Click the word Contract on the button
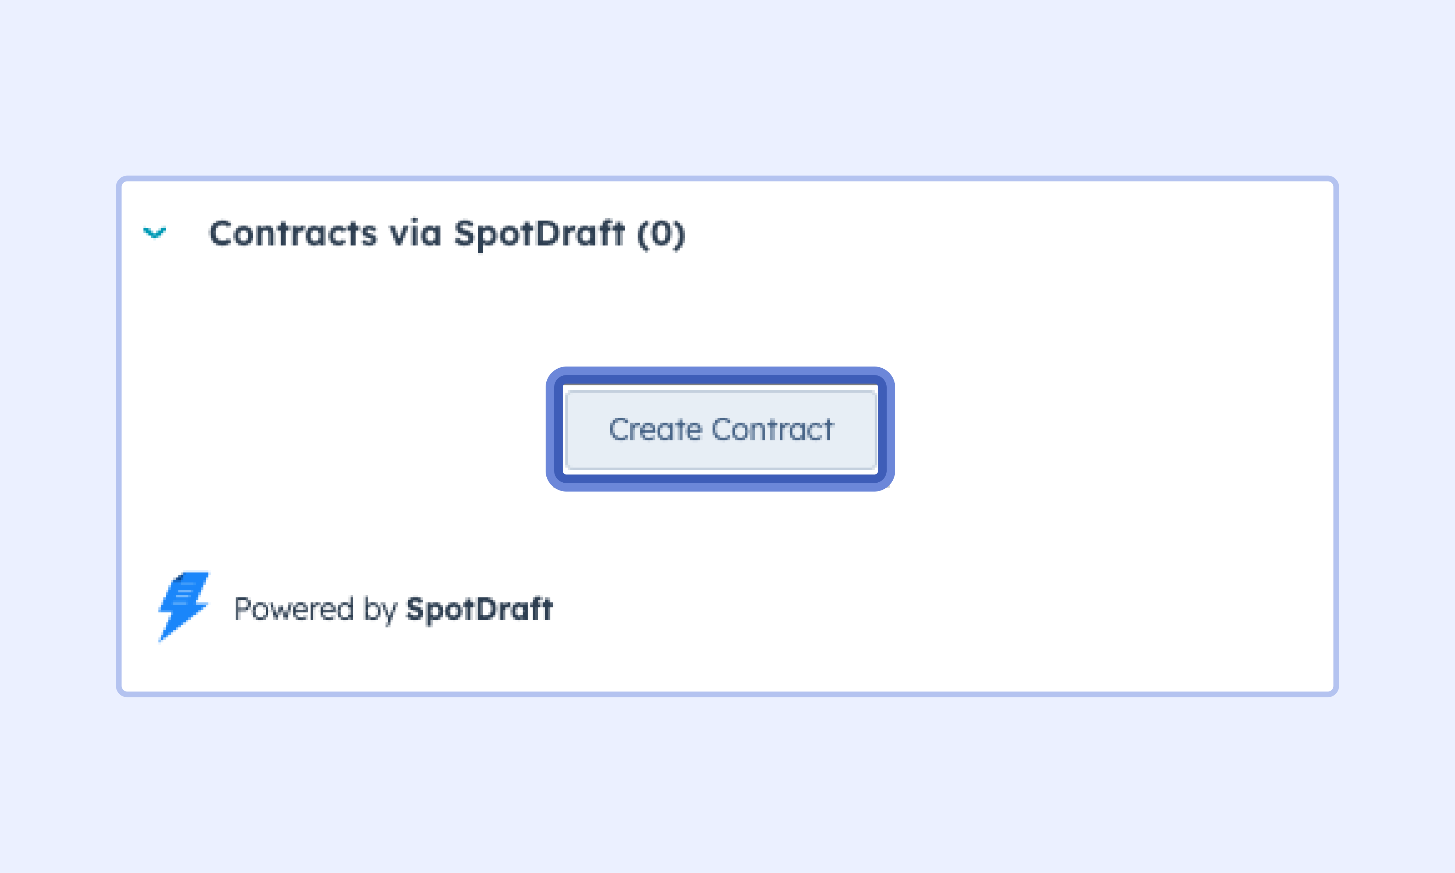Screen dimensions: 1455x873 tap(773, 429)
